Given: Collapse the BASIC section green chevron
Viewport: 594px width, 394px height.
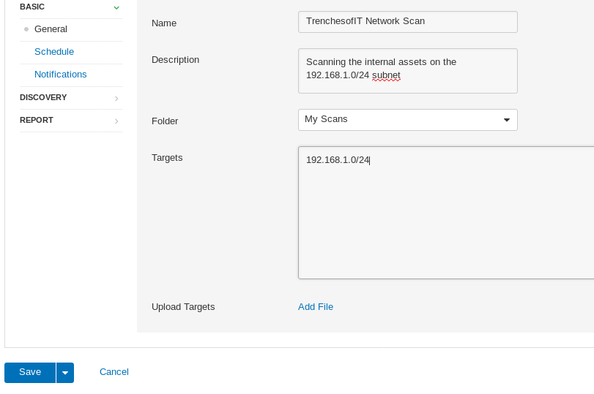Looking at the screenshot, I should point(116,7).
